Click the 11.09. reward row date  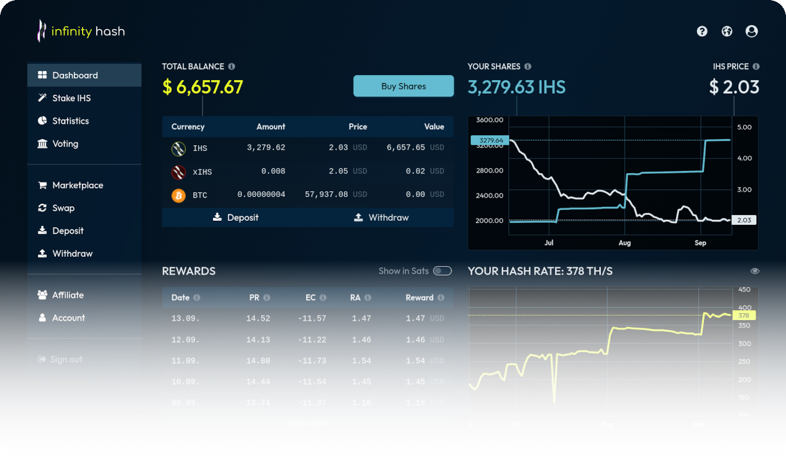coord(186,361)
